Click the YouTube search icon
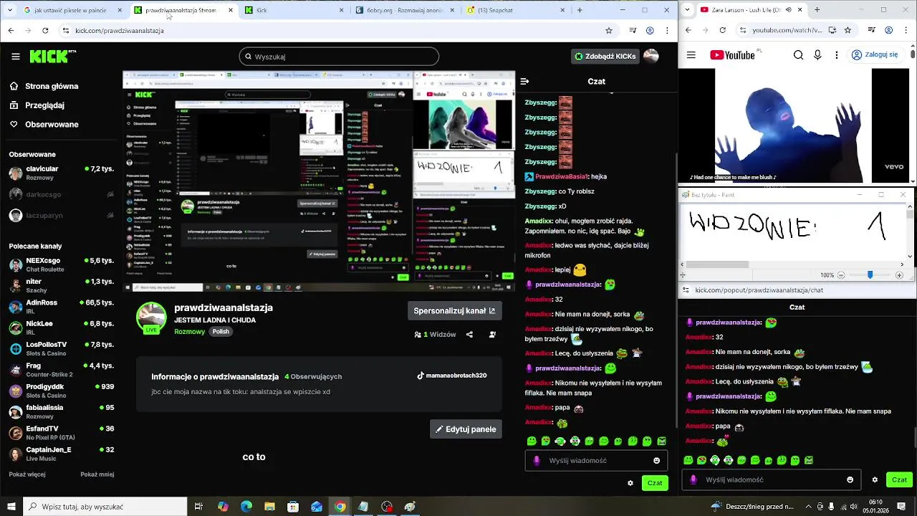Image resolution: width=917 pixels, height=516 pixels. pyautogui.click(x=799, y=55)
